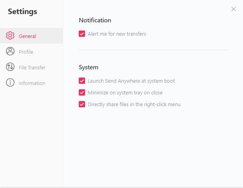This screenshot has height=188, width=243.
Task: Click 'Directly share files in the right-click menu' text
Action: tap(134, 104)
